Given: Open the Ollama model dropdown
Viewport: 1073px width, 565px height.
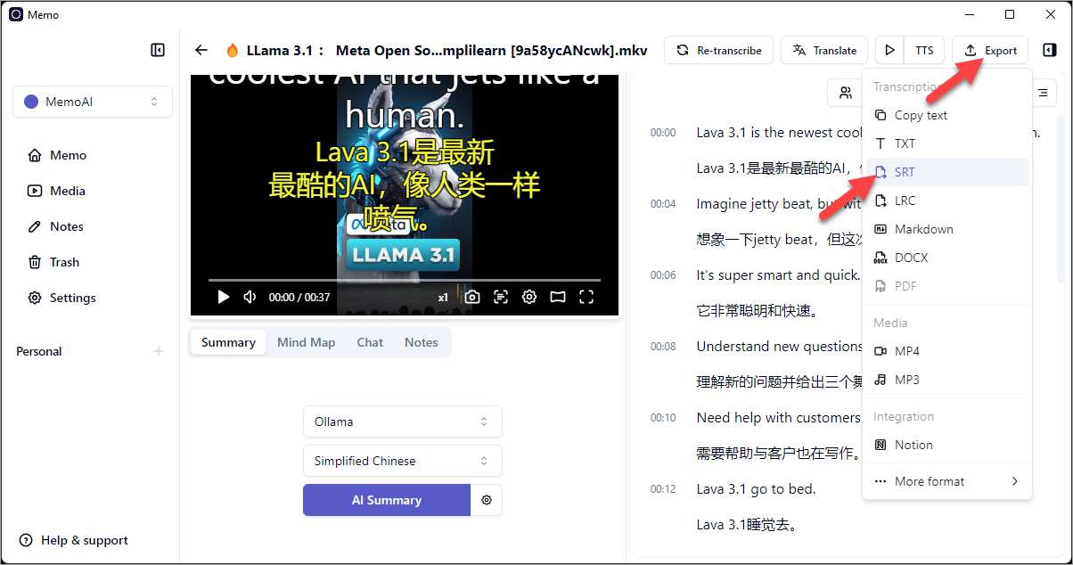Looking at the screenshot, I should pos(403,422).
